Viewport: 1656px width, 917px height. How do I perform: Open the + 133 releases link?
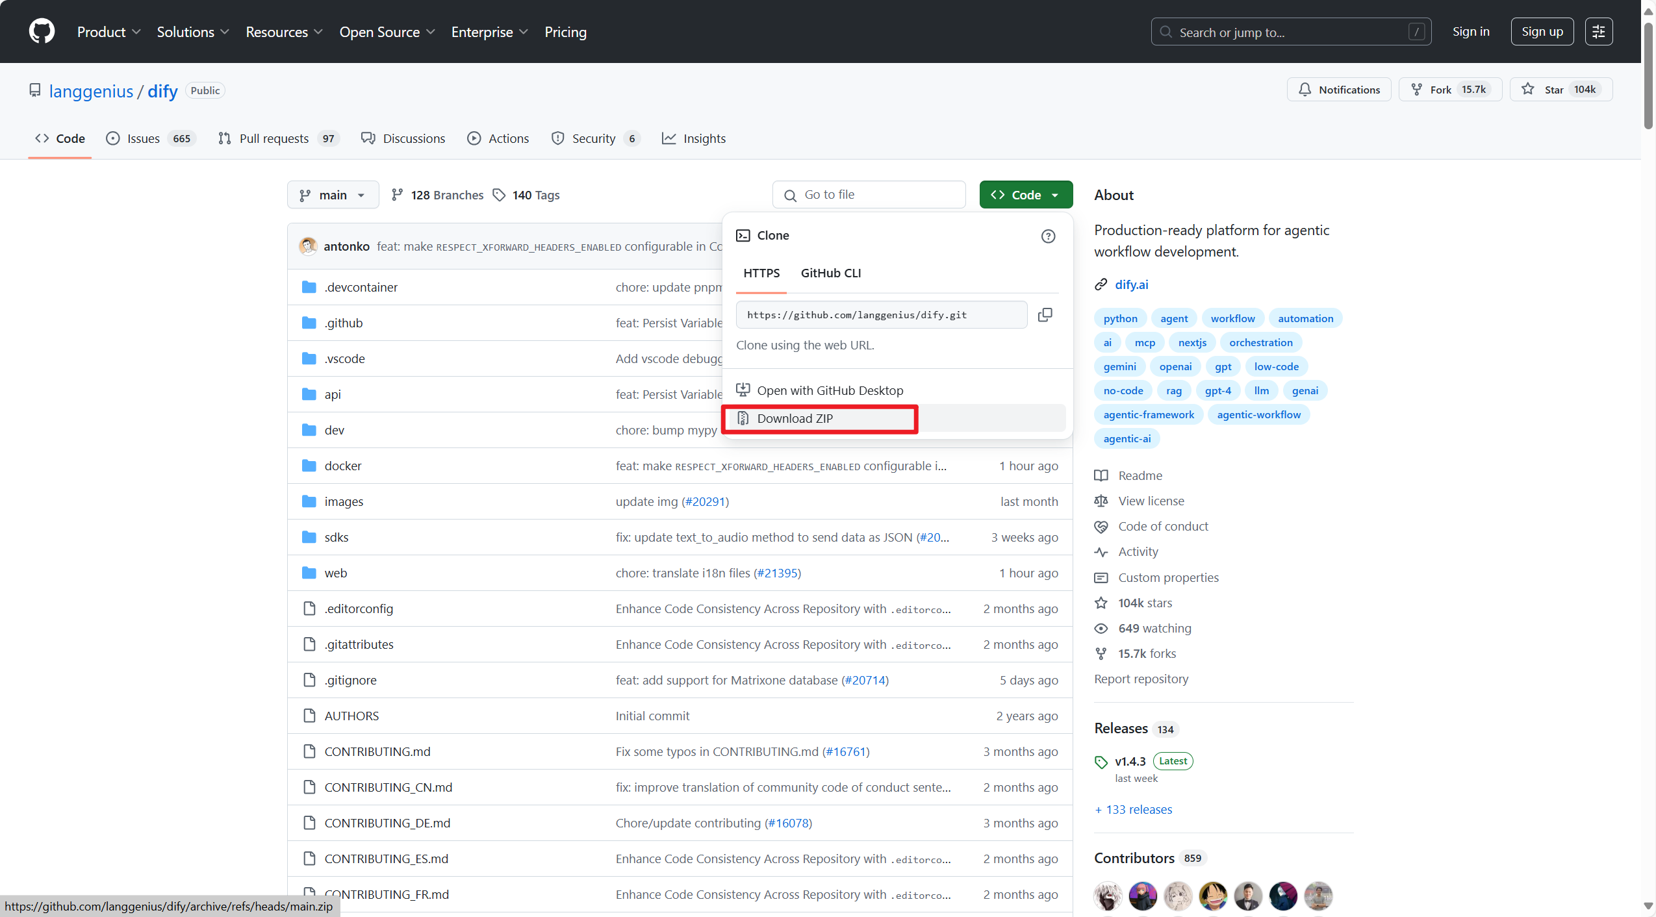[x=1134, y=809]
